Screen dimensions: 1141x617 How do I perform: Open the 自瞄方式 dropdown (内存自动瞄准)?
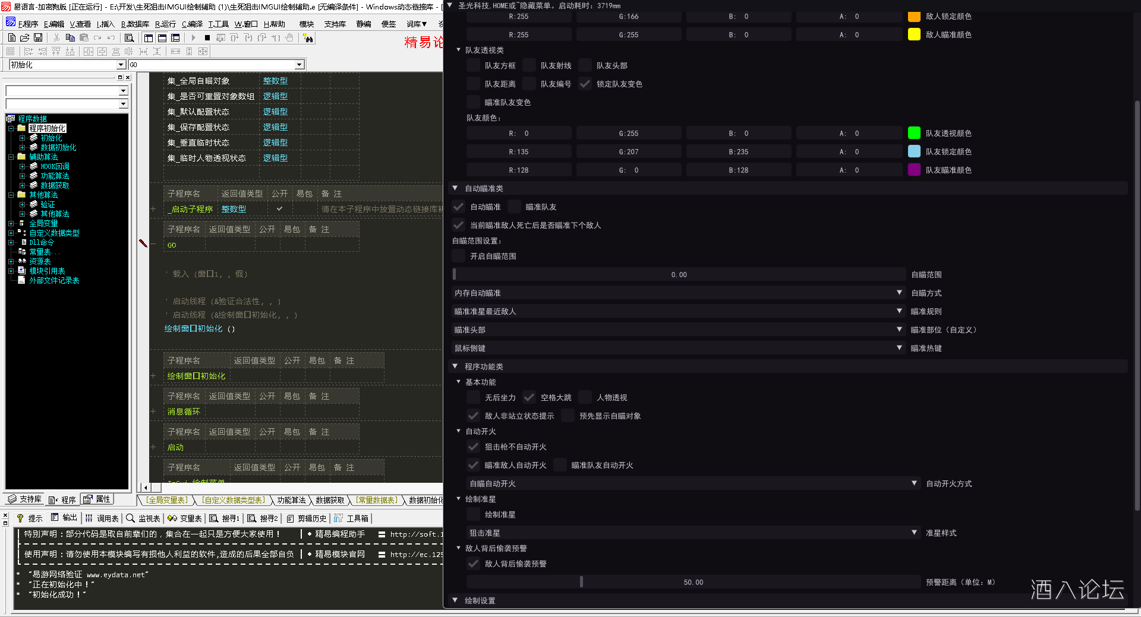[679, 293]
